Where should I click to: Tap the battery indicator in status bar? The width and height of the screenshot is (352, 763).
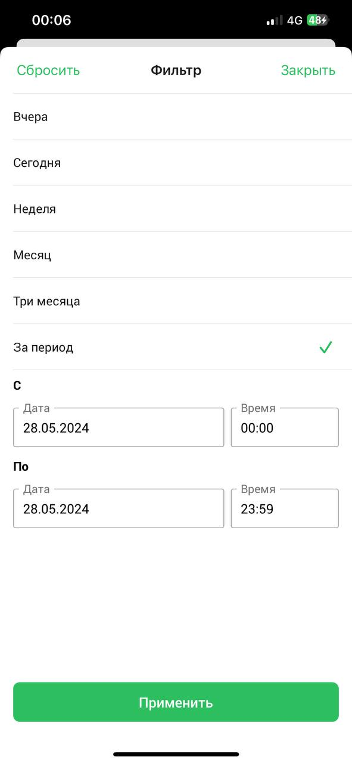(x=317, y=20)
